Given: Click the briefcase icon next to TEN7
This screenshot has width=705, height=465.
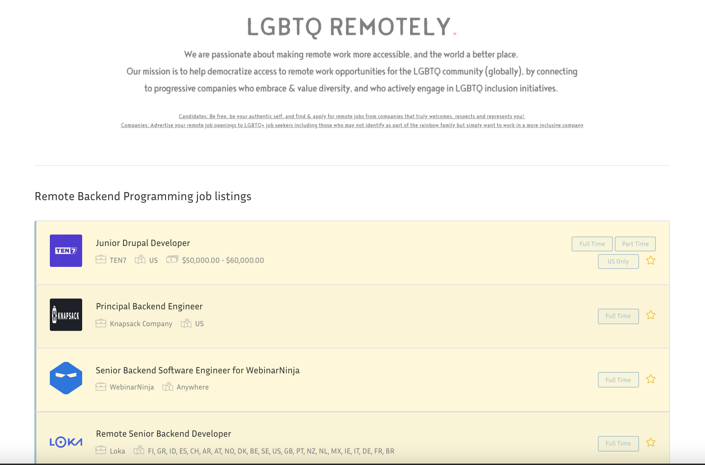Looking at the screenshot, I should click(x=100, y=259).
